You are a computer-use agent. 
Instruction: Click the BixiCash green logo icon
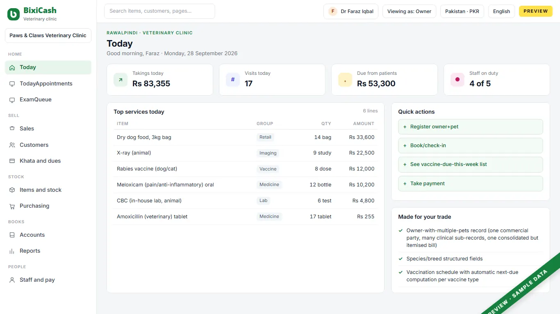pyautogui.click(x=14, y=14)
